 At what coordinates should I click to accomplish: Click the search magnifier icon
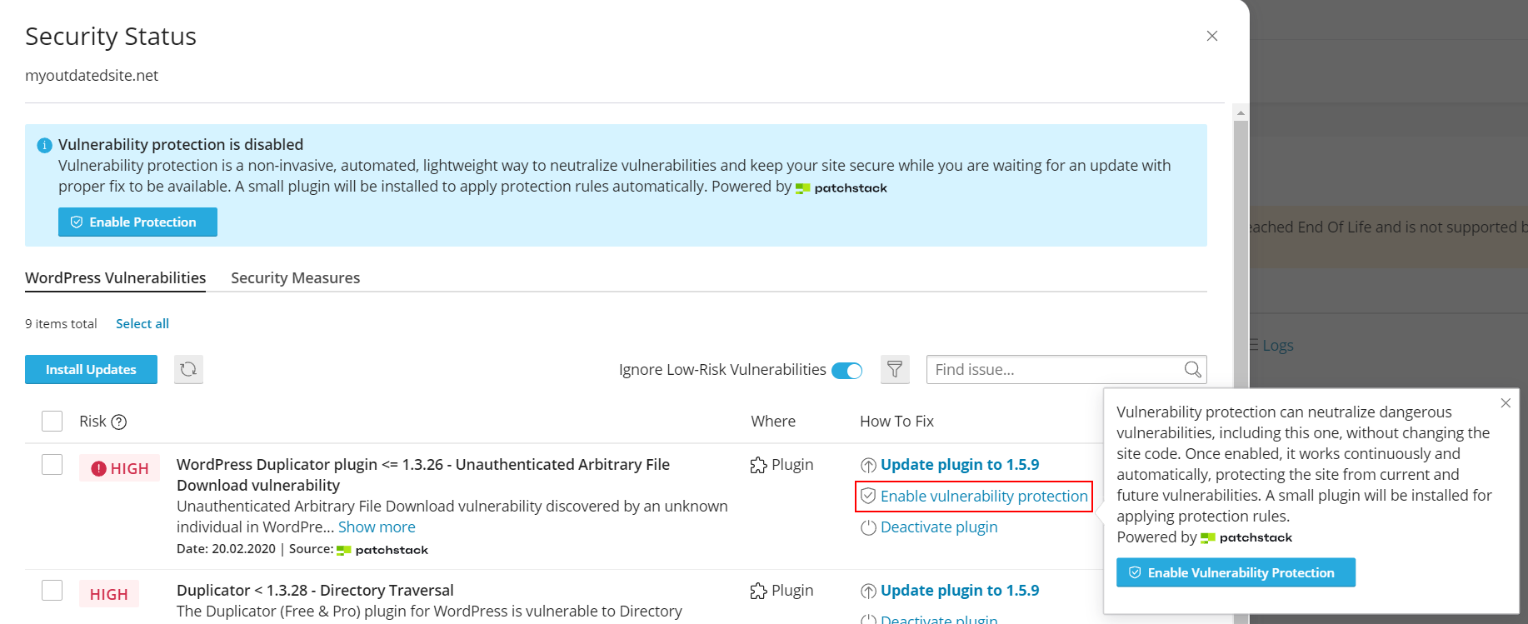click(x=1192, y=369)
